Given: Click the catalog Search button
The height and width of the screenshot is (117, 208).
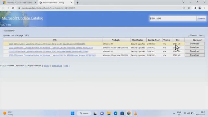Looking at the screenshot, I should pyautogui.click(x=201, y=19).
